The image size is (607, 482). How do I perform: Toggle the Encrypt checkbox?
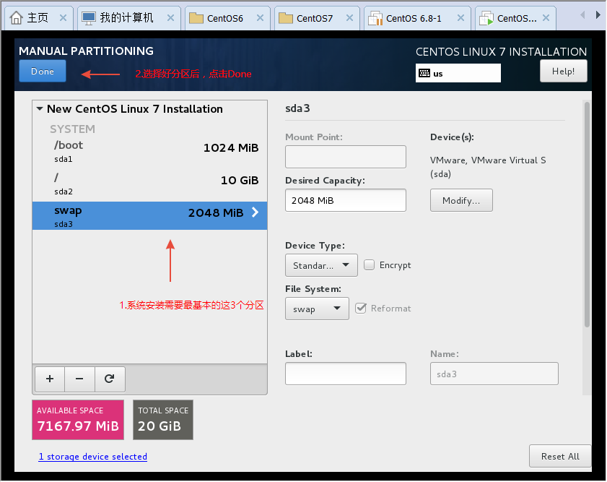point(370,265)
